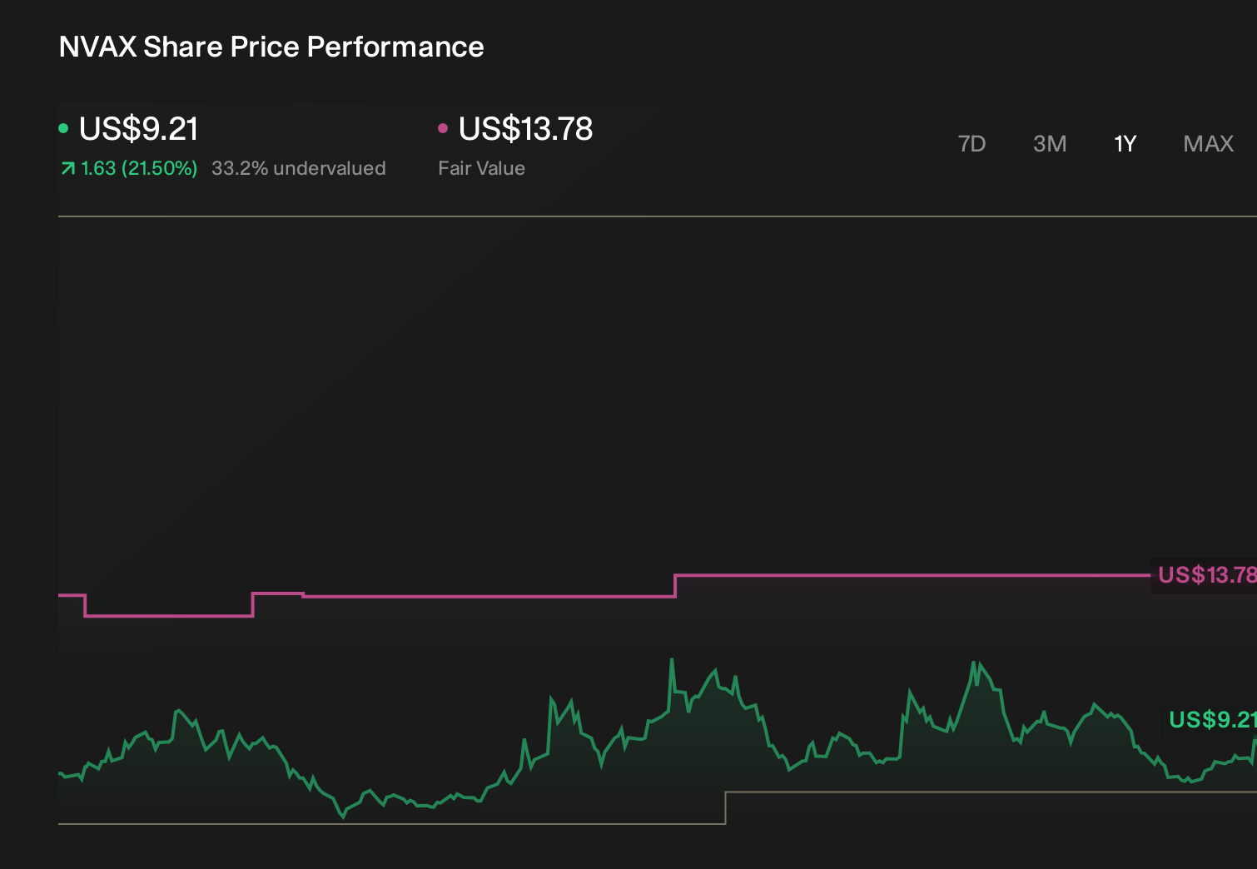
Task: Click the green price indicator dot
Action: coord(63,128)
